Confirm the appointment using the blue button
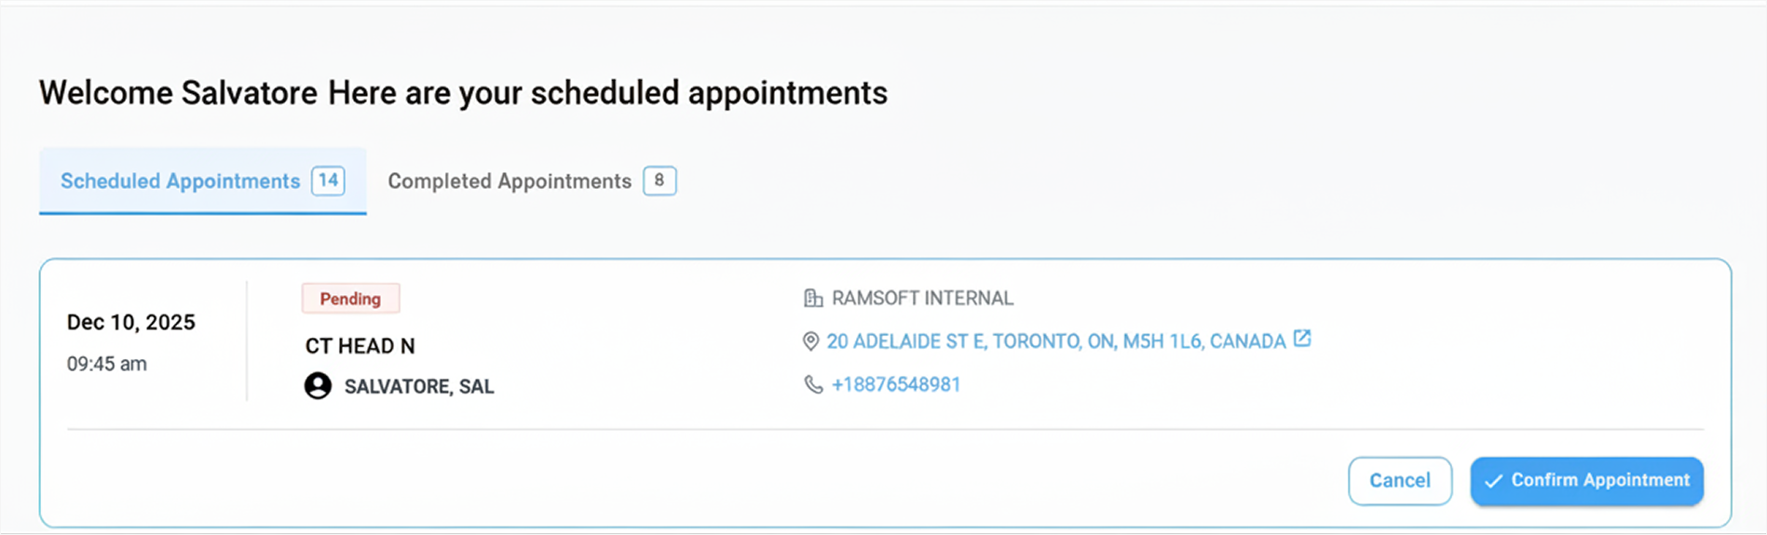This screenshot has width=1767, height=535. point(1586,481)
